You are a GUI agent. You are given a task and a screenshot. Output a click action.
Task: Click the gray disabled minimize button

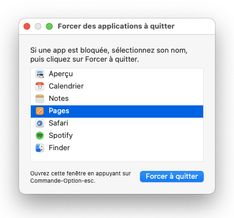click(38, 26)
